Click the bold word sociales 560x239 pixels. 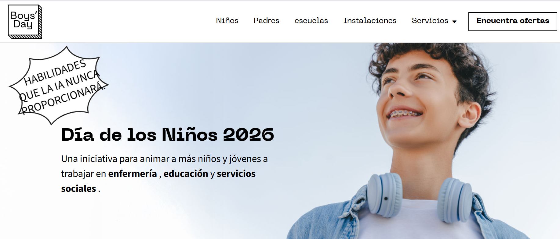pyautogui.click(x=78, y=188)
